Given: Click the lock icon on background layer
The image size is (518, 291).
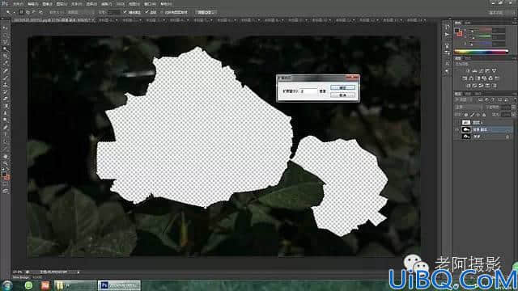Looking at the screenshot, I should [507, 137].
